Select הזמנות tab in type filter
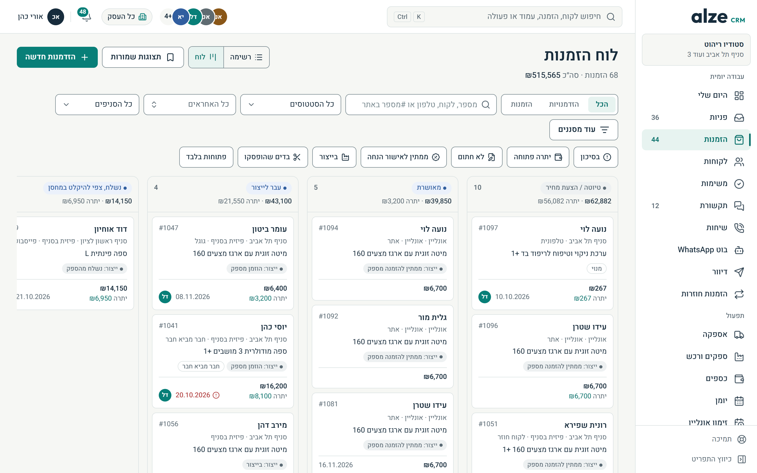Screen dimensions: 757x473 click(x=521, y=105)
